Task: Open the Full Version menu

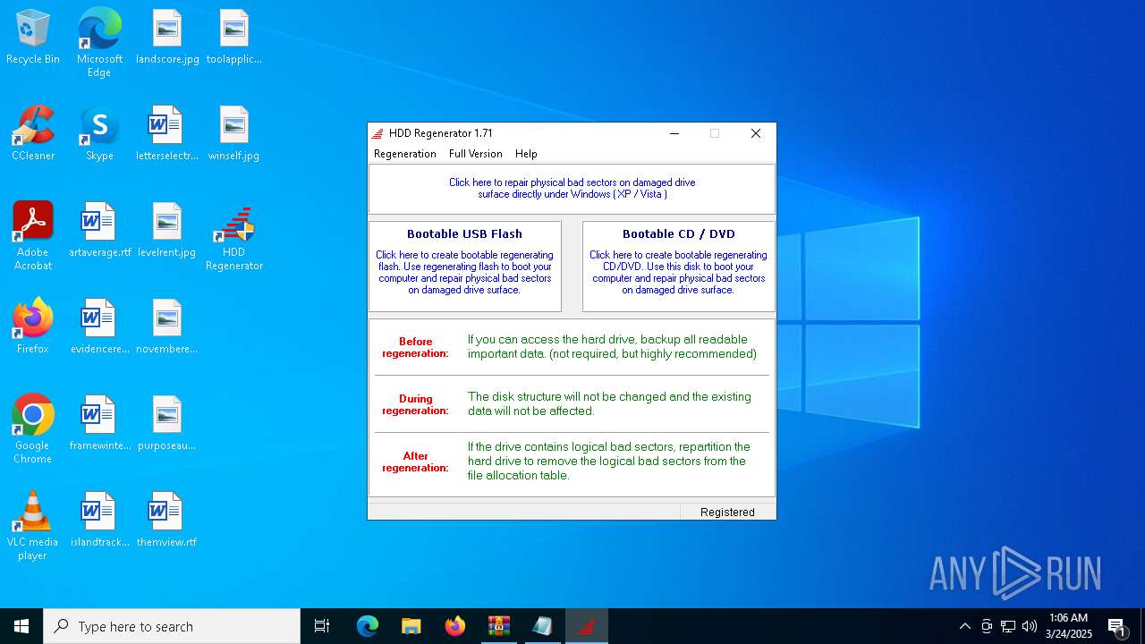Action: [476, 154]
